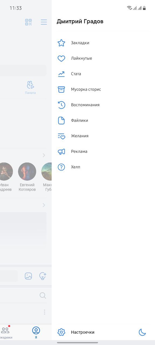Choose Желания in side menu
The image size is (155, 345).
(x=80, y=136)
